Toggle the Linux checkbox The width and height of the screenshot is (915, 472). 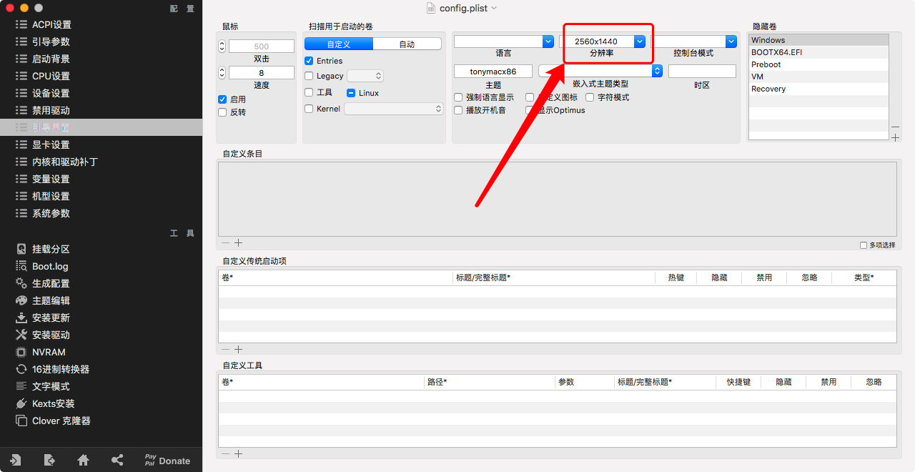coord(351,93)
